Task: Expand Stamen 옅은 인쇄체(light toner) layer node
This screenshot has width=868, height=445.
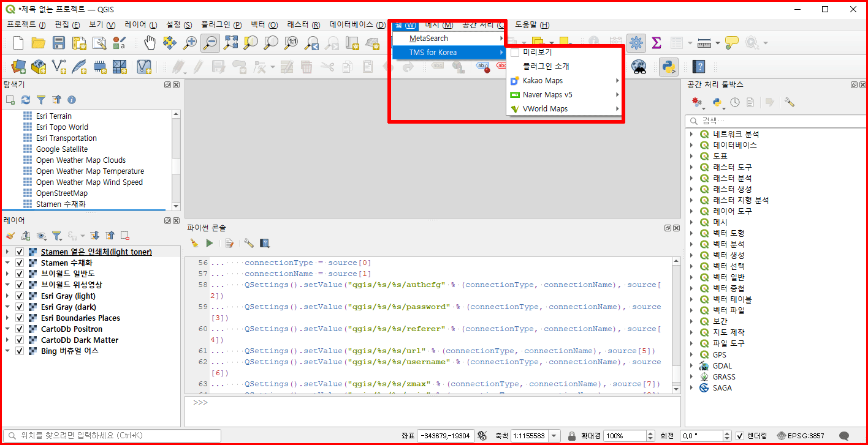Action: 7,252
